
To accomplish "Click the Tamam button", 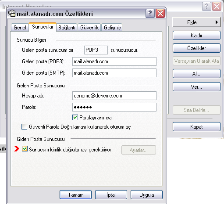I will [x=76, y=195].
